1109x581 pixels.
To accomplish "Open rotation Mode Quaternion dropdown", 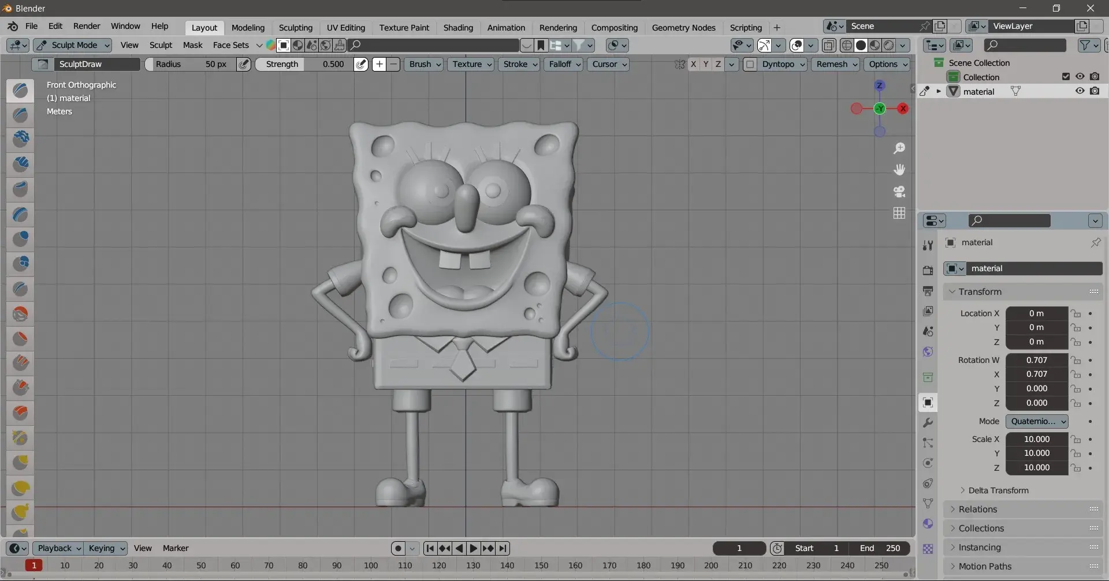I will point(1037,421).
